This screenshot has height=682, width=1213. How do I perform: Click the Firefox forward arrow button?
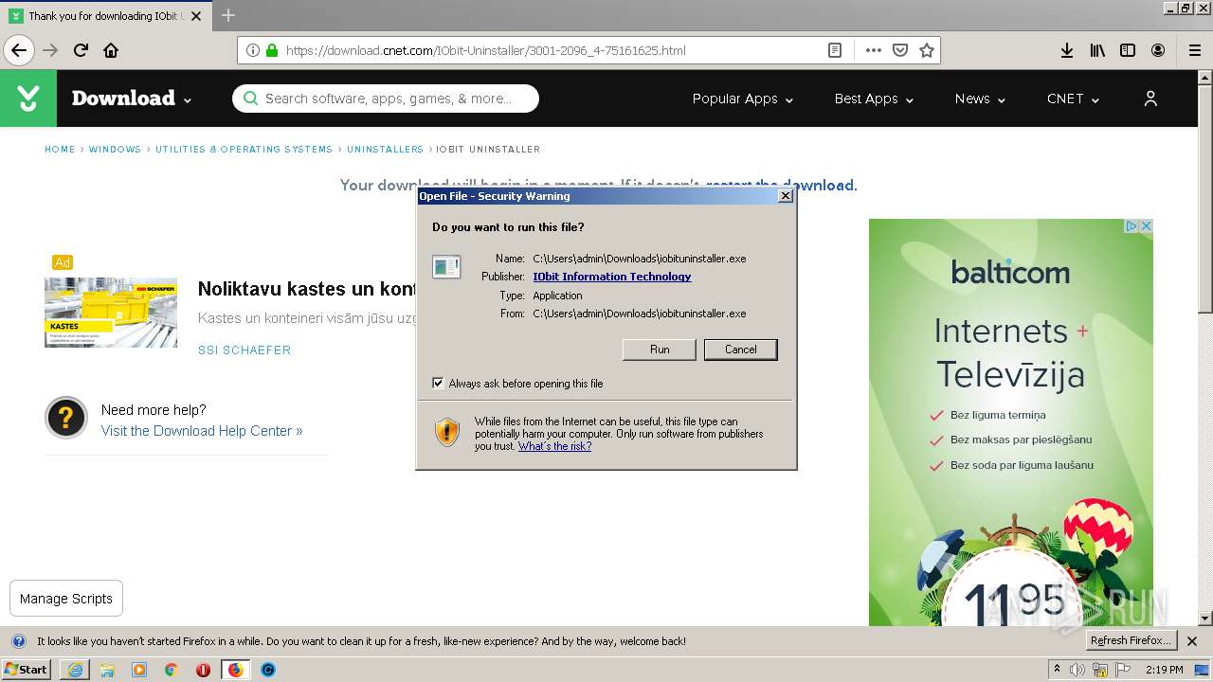[50, 50]
